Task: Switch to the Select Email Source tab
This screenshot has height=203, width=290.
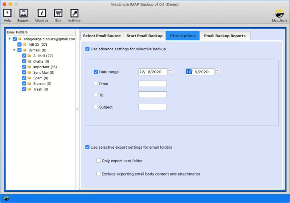Action: (x=102, y=36)
